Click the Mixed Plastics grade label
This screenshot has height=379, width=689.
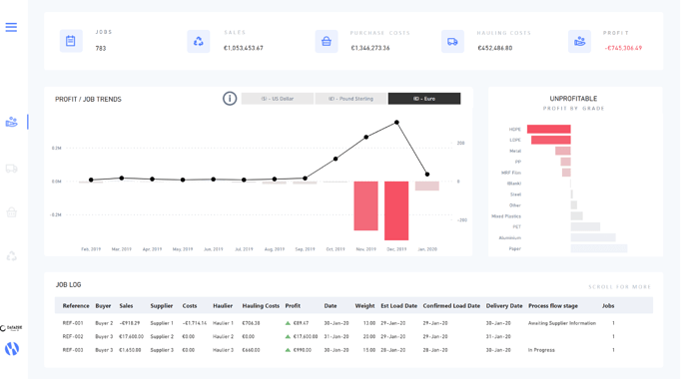(x=506, y=216)
